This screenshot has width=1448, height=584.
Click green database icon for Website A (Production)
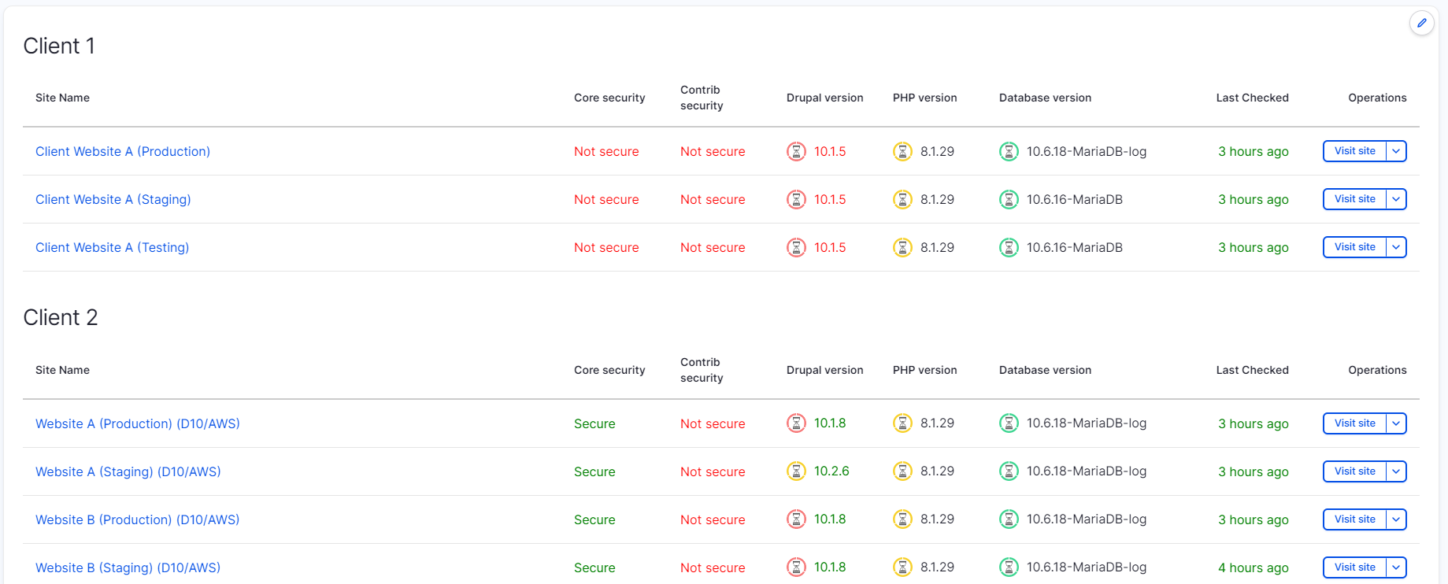(1009, 423)
